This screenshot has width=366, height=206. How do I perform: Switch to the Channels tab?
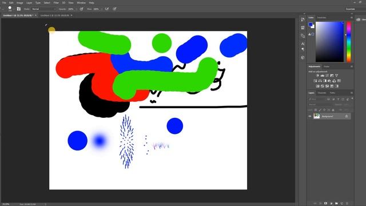322,93
